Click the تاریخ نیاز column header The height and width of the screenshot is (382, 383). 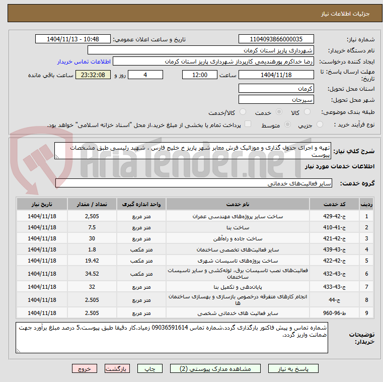point(42,204)
